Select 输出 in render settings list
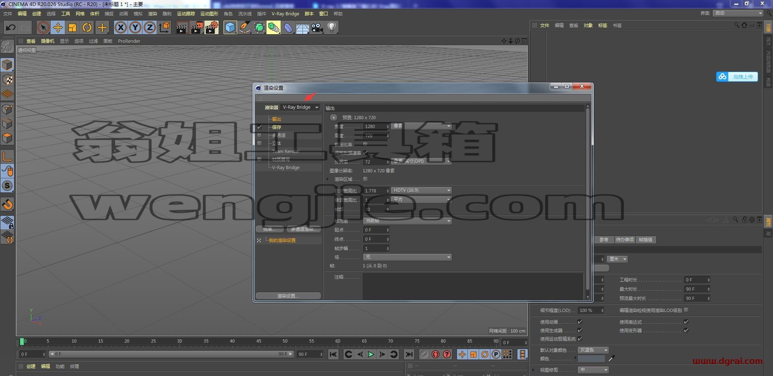Screen dimensions: 773x376 (x=277, y=119)
